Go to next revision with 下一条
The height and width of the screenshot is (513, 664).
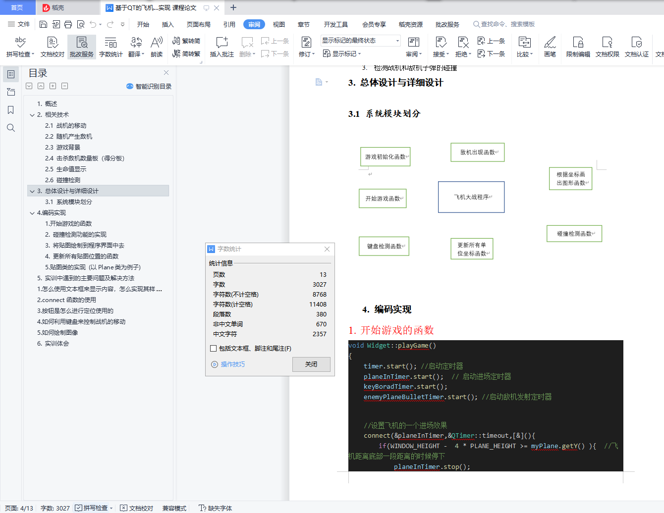[x=491, y=53]
